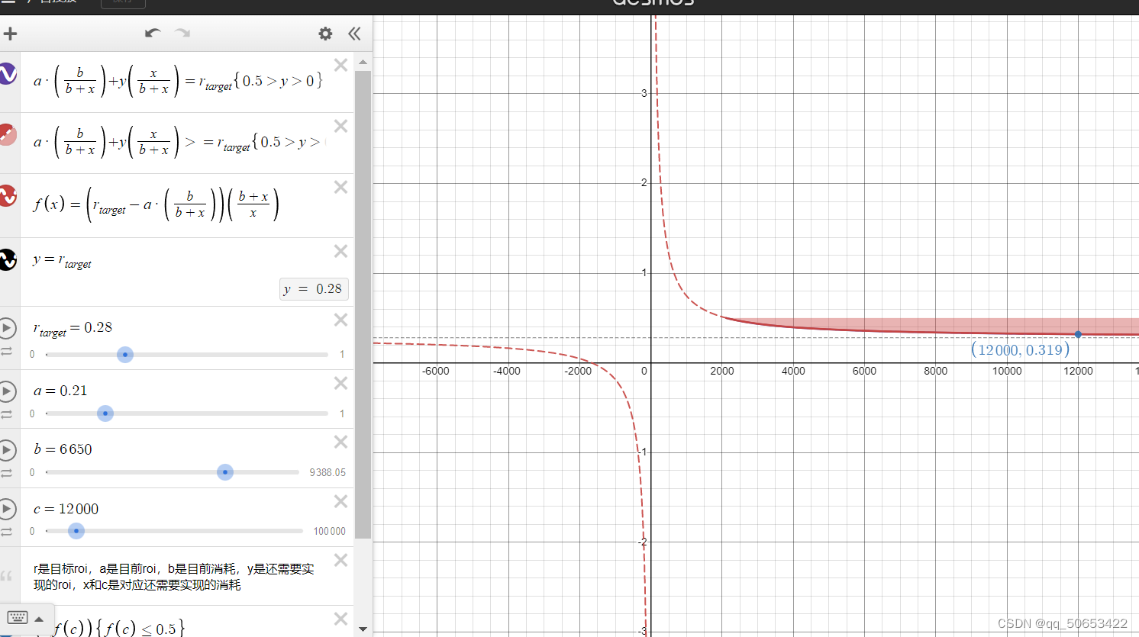Image resolution: width=1139 pixels, height=637 pixels.
Task: Click the expression list scrollbar thumb
Action: (363, 305)
